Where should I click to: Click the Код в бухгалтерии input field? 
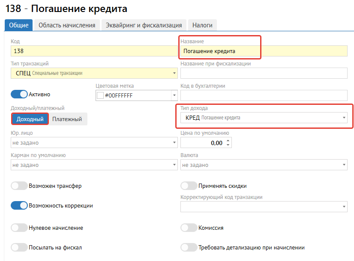[x=264, y=95]
